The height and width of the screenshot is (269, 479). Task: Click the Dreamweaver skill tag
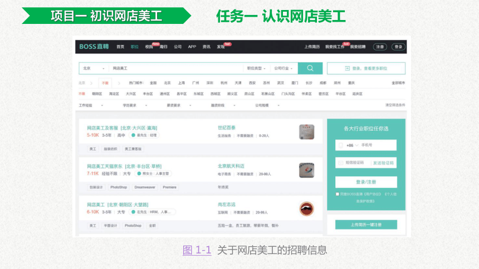145,187
